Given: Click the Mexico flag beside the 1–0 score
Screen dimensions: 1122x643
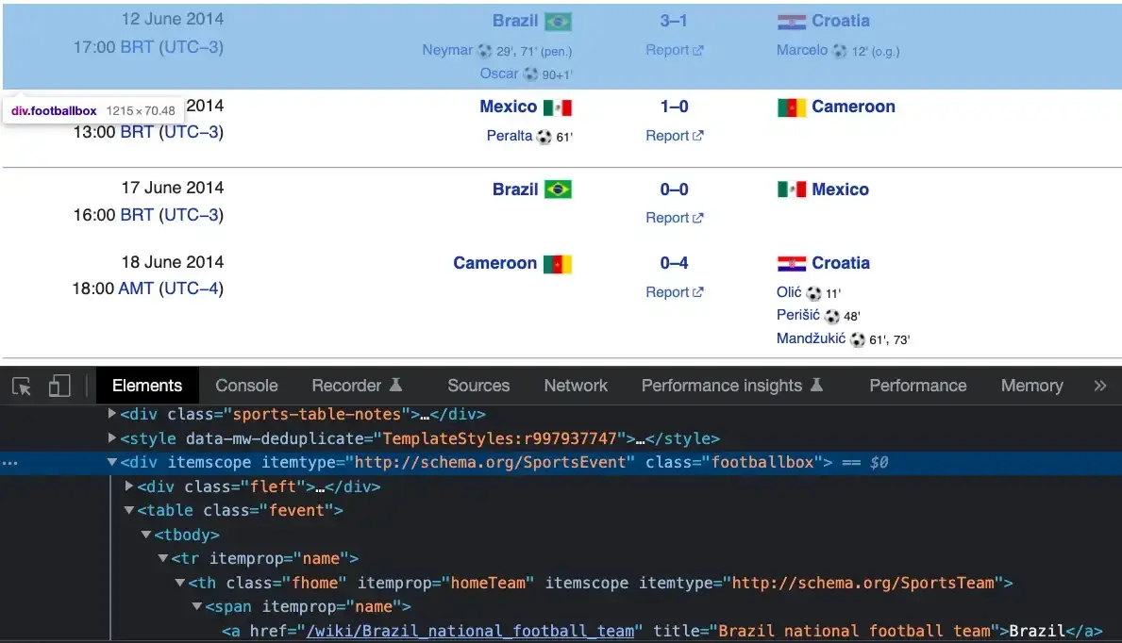Looking at the screenshot, I should [558, 107].
